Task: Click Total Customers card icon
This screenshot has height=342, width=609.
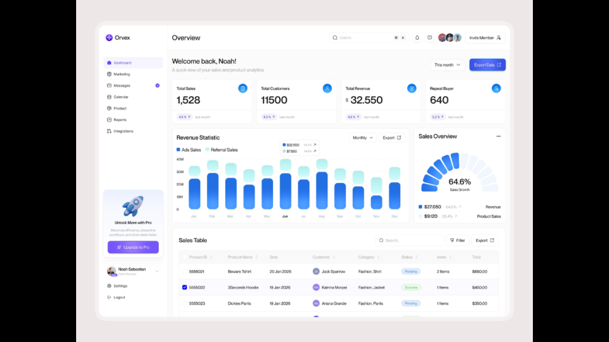Action: point(328,88)
